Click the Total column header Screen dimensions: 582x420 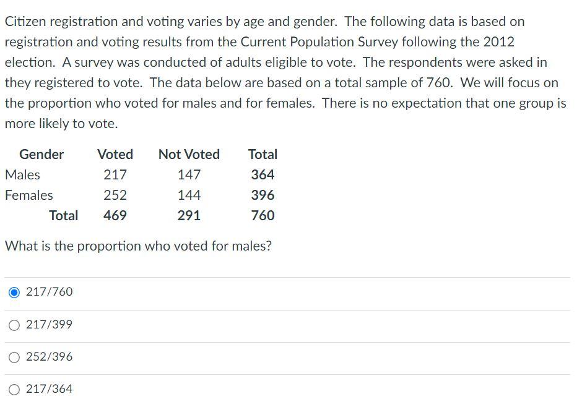click(263, 154)
